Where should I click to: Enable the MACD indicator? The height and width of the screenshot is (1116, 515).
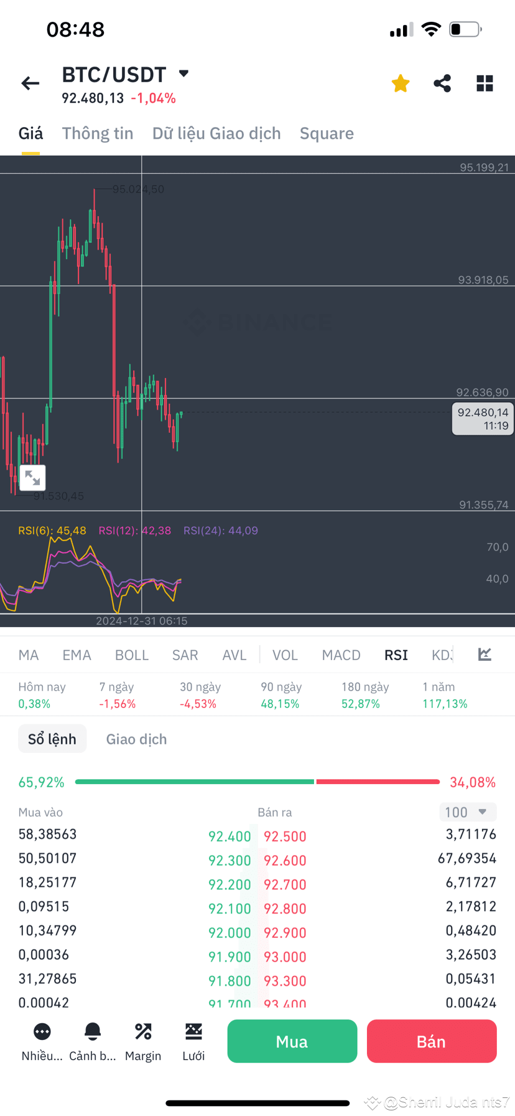341,655
